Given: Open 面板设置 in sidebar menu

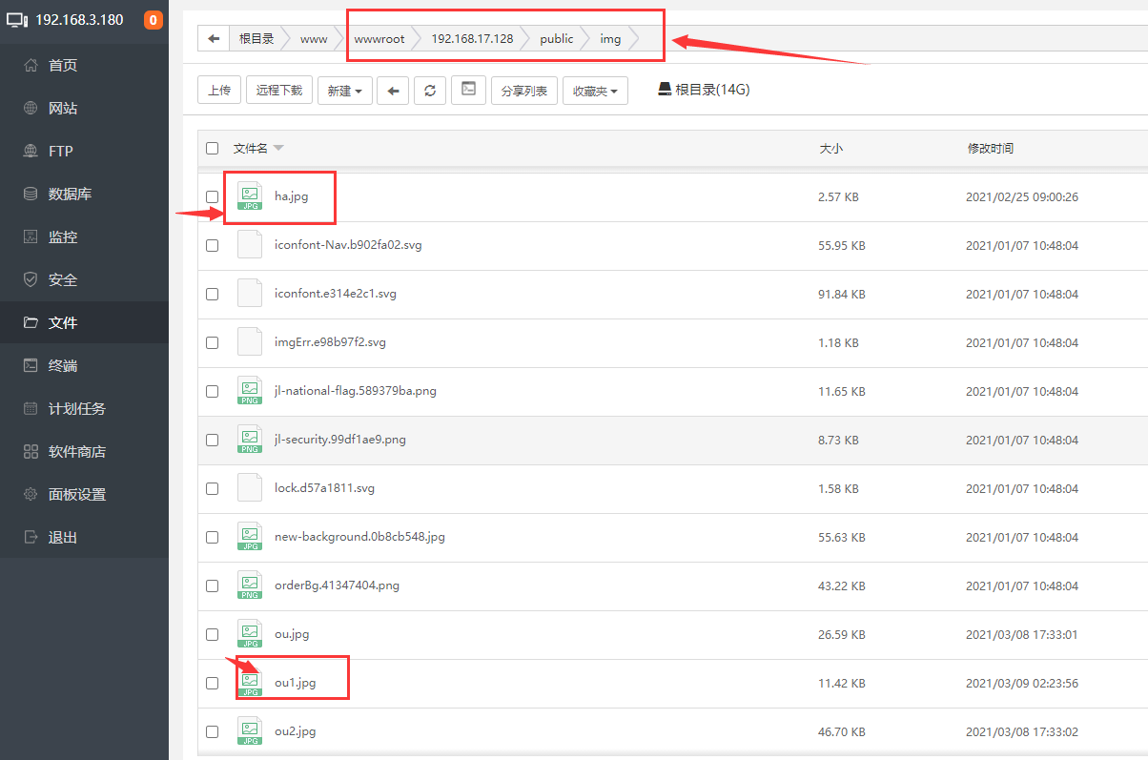Looking at the screenshot, I should (x=77, y=494).
